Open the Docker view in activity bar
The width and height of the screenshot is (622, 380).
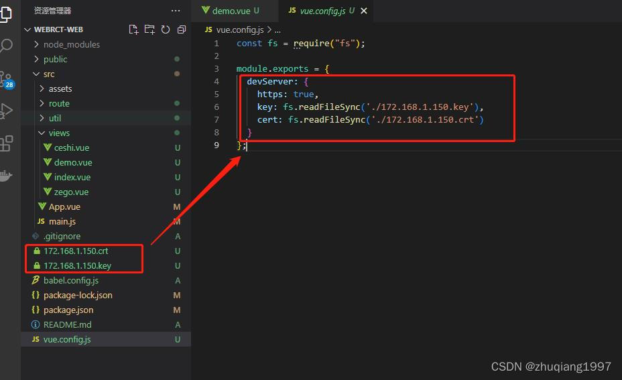(6, 176)
